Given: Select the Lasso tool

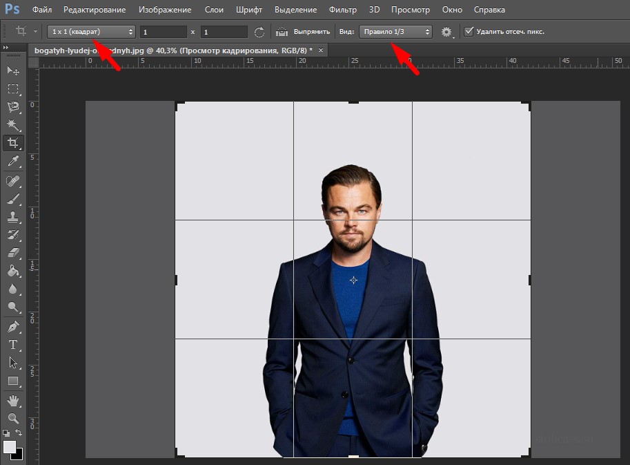Looking at the screenshot, I should 13,107.
